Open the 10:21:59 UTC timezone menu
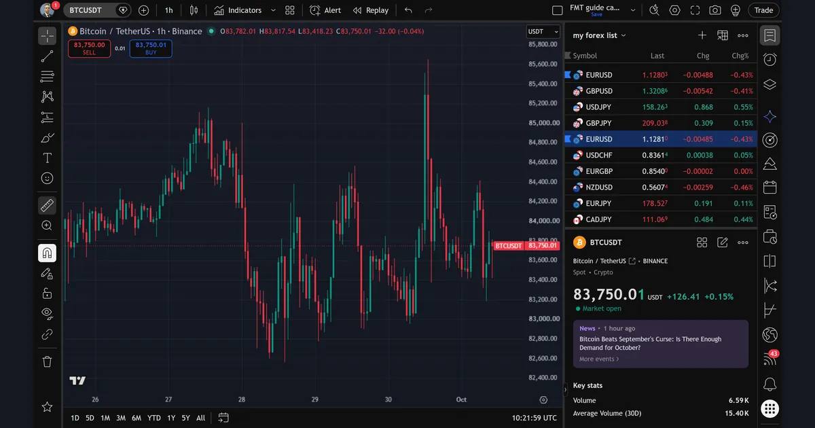This screenshot has width=815, height=428. 535,418
